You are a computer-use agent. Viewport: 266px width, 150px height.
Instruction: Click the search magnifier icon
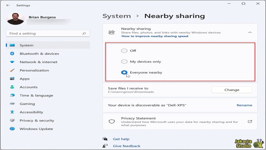click(84, 34)
